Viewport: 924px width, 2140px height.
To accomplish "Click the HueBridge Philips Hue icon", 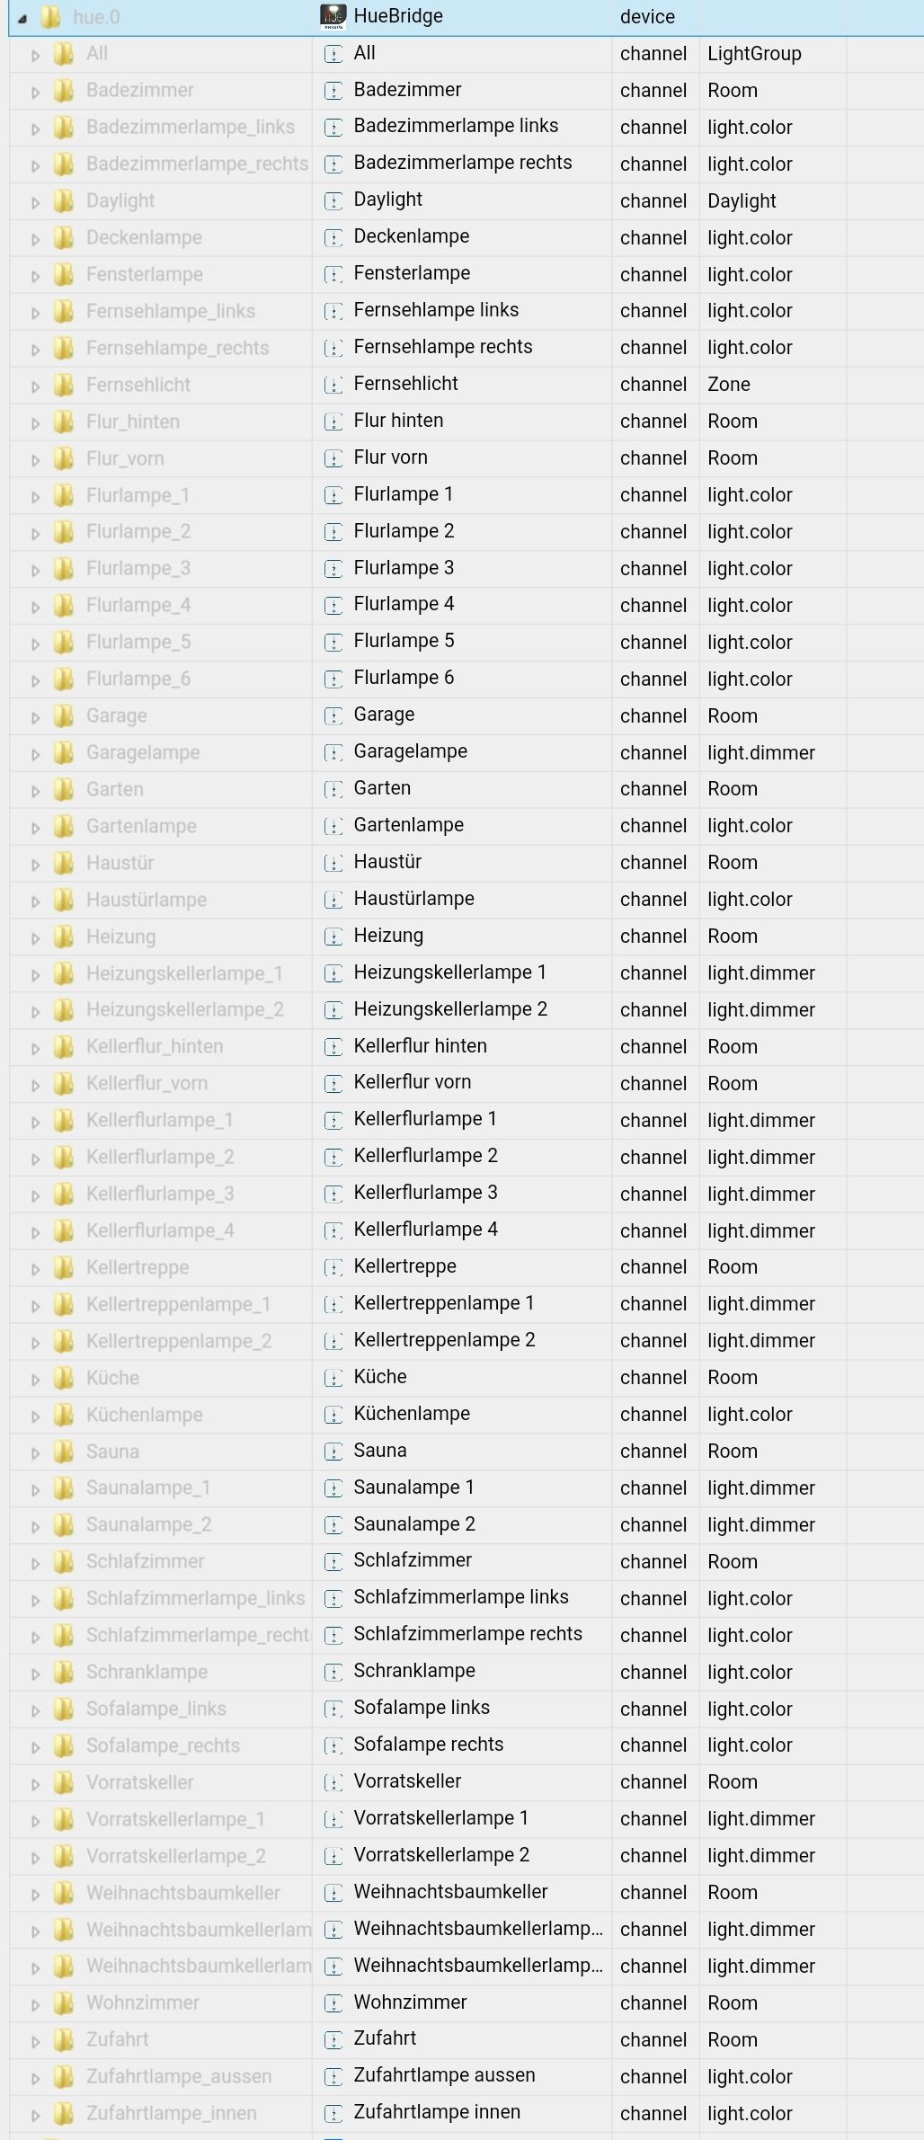I will tap(333, 16).
